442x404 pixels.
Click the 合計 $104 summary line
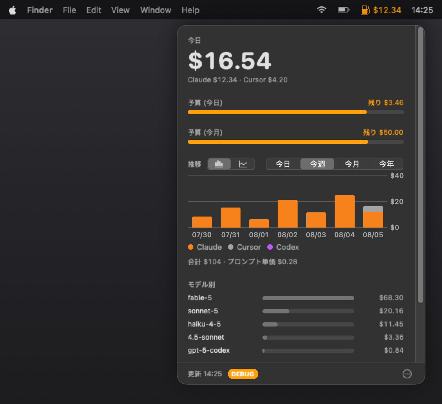pos(242,262)
